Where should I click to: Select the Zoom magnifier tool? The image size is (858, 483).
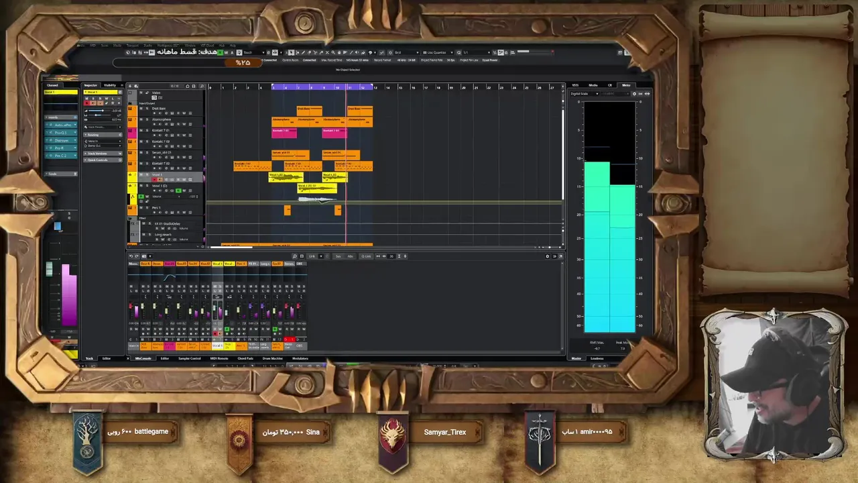click(333, 52)
